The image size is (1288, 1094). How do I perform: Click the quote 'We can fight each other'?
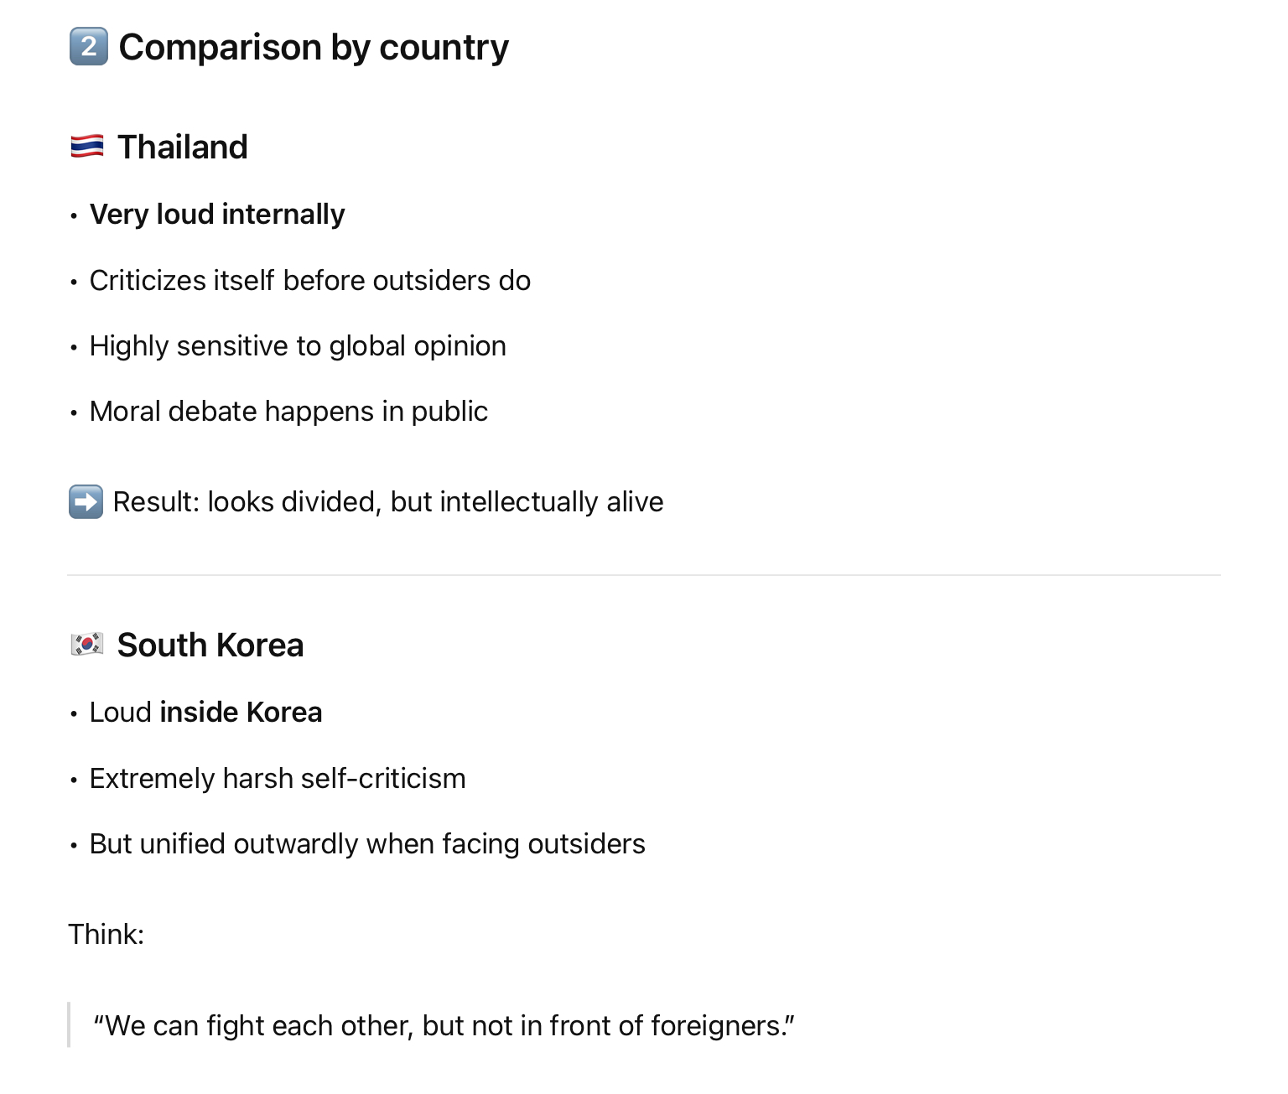(x=444, y=1026)
